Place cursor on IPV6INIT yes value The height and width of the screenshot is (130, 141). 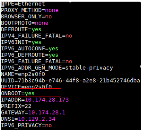[x=36, y=42]
